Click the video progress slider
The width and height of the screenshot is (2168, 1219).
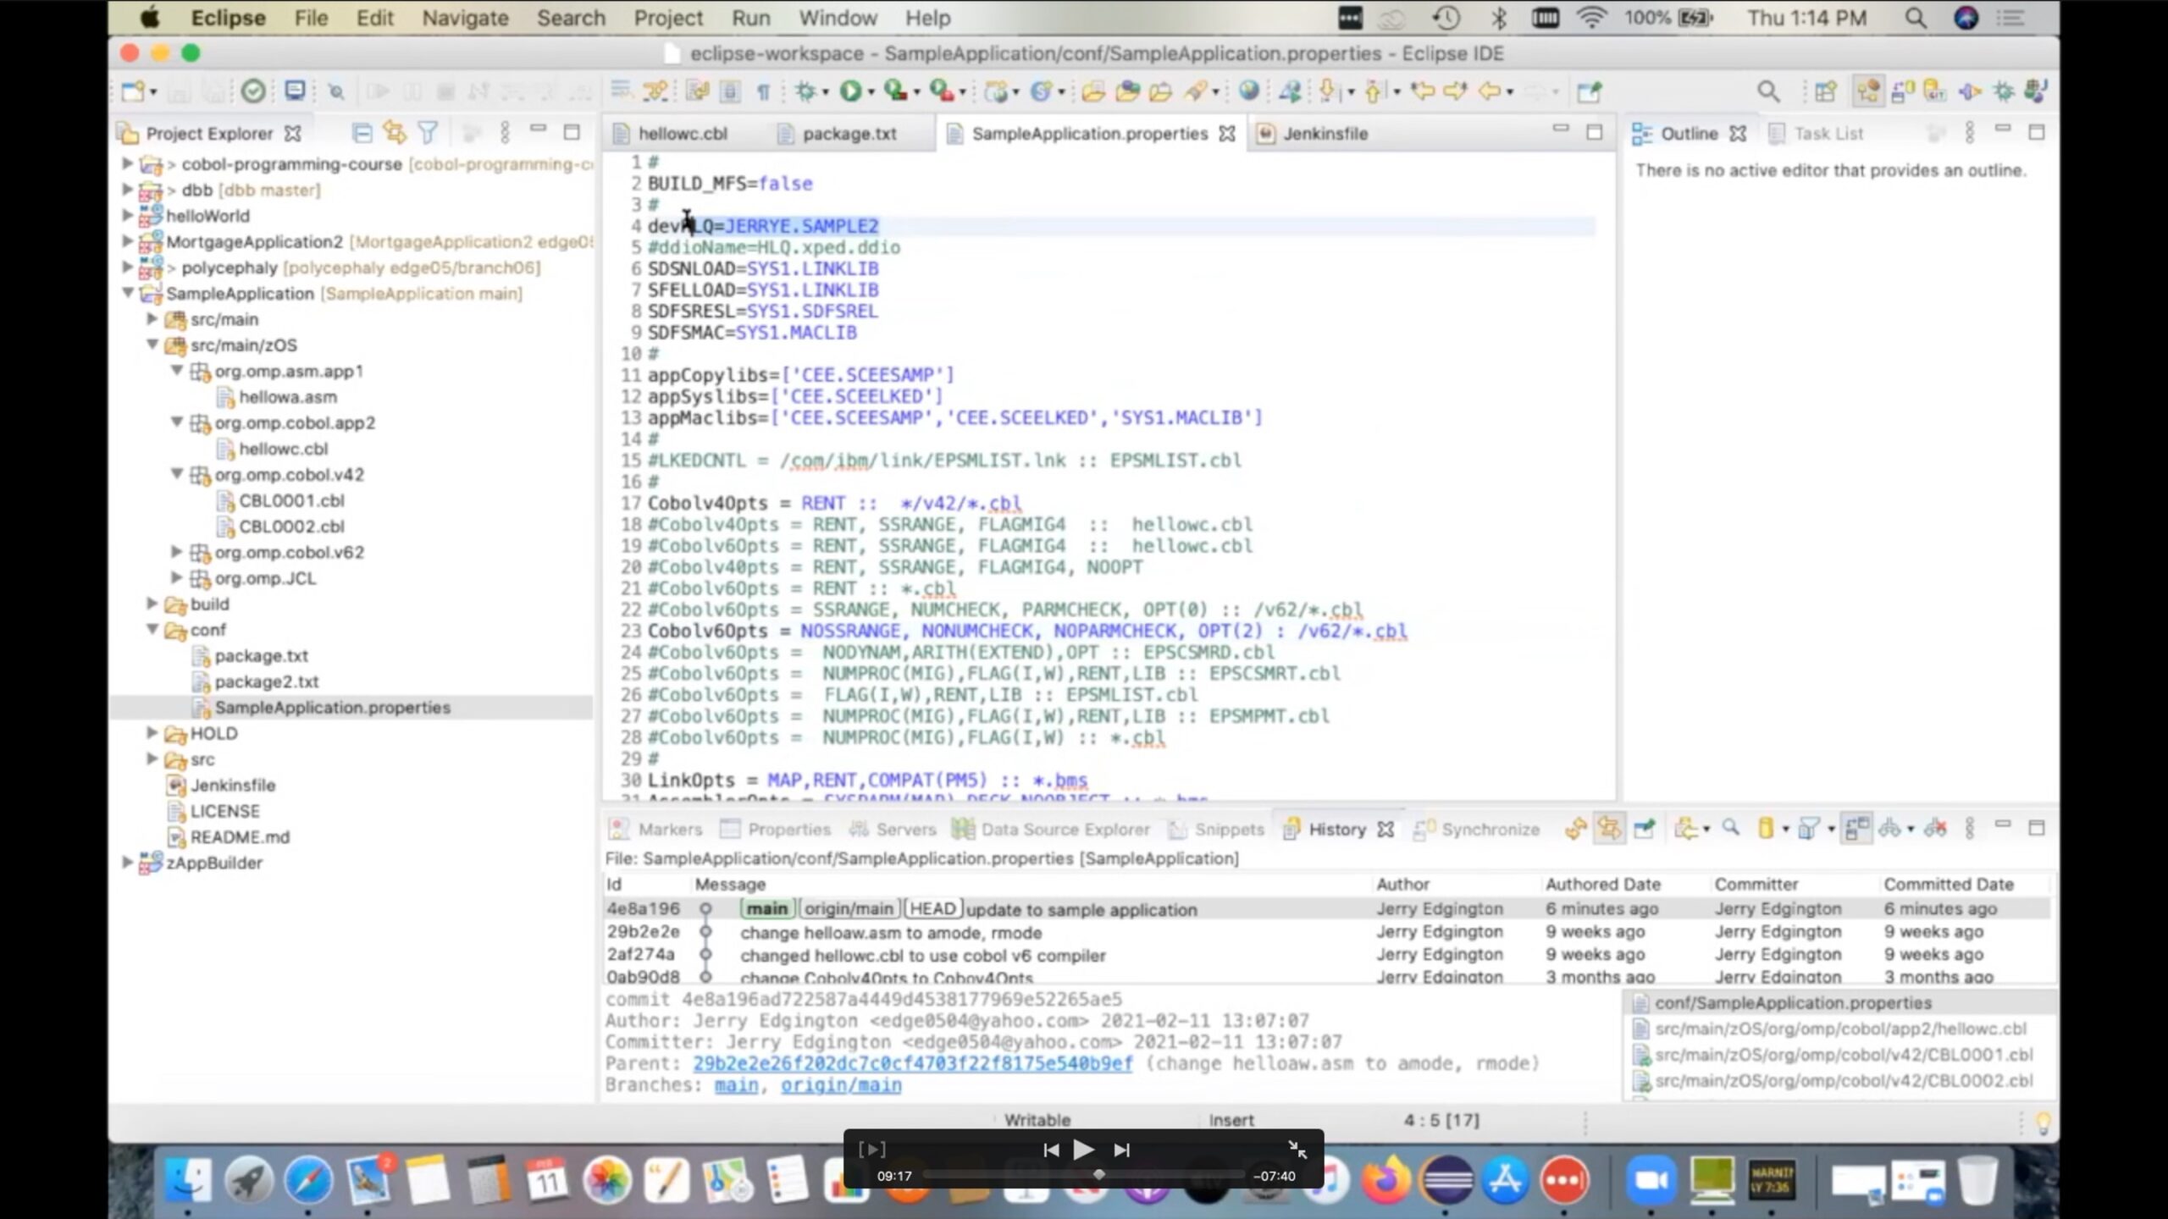[1083, 1175]
